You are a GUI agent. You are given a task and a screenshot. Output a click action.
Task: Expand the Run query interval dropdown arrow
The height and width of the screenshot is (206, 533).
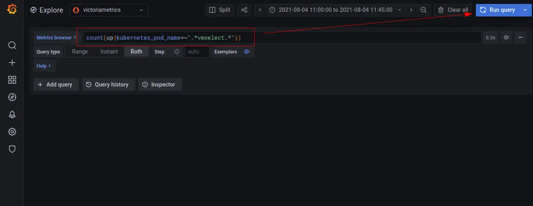pos(525,10)
